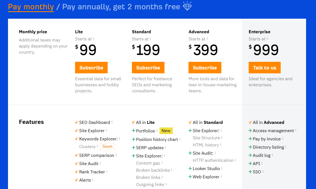Click the New badge beside Portfolios
This screenshot has height=189, width=316.
pos(166,130)
